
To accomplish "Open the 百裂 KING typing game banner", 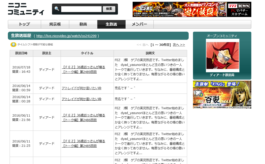I will (x=222, y=95).
